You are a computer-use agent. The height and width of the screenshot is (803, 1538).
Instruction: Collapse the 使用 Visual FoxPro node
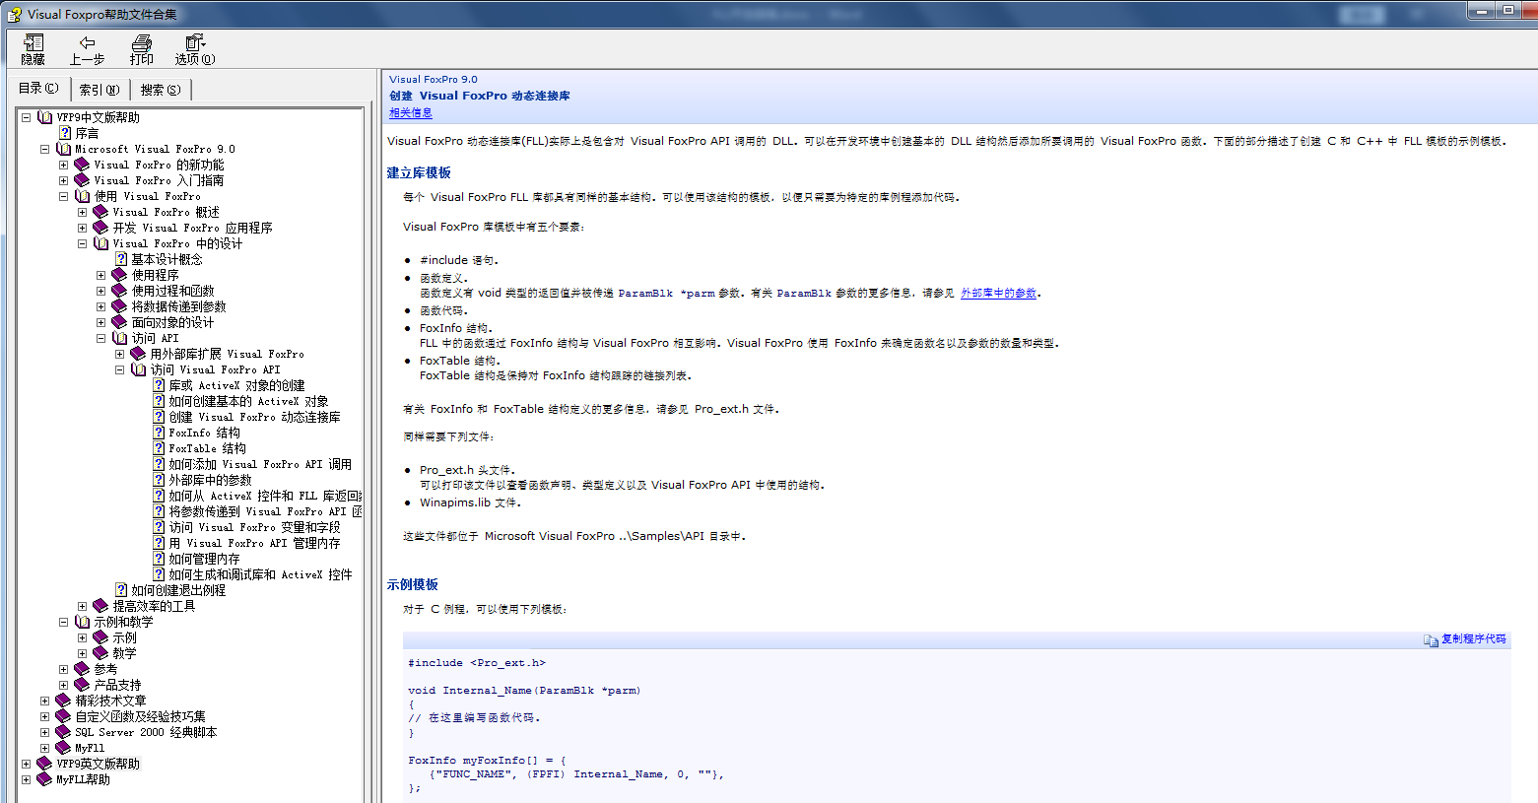click(x=63, y=196)
